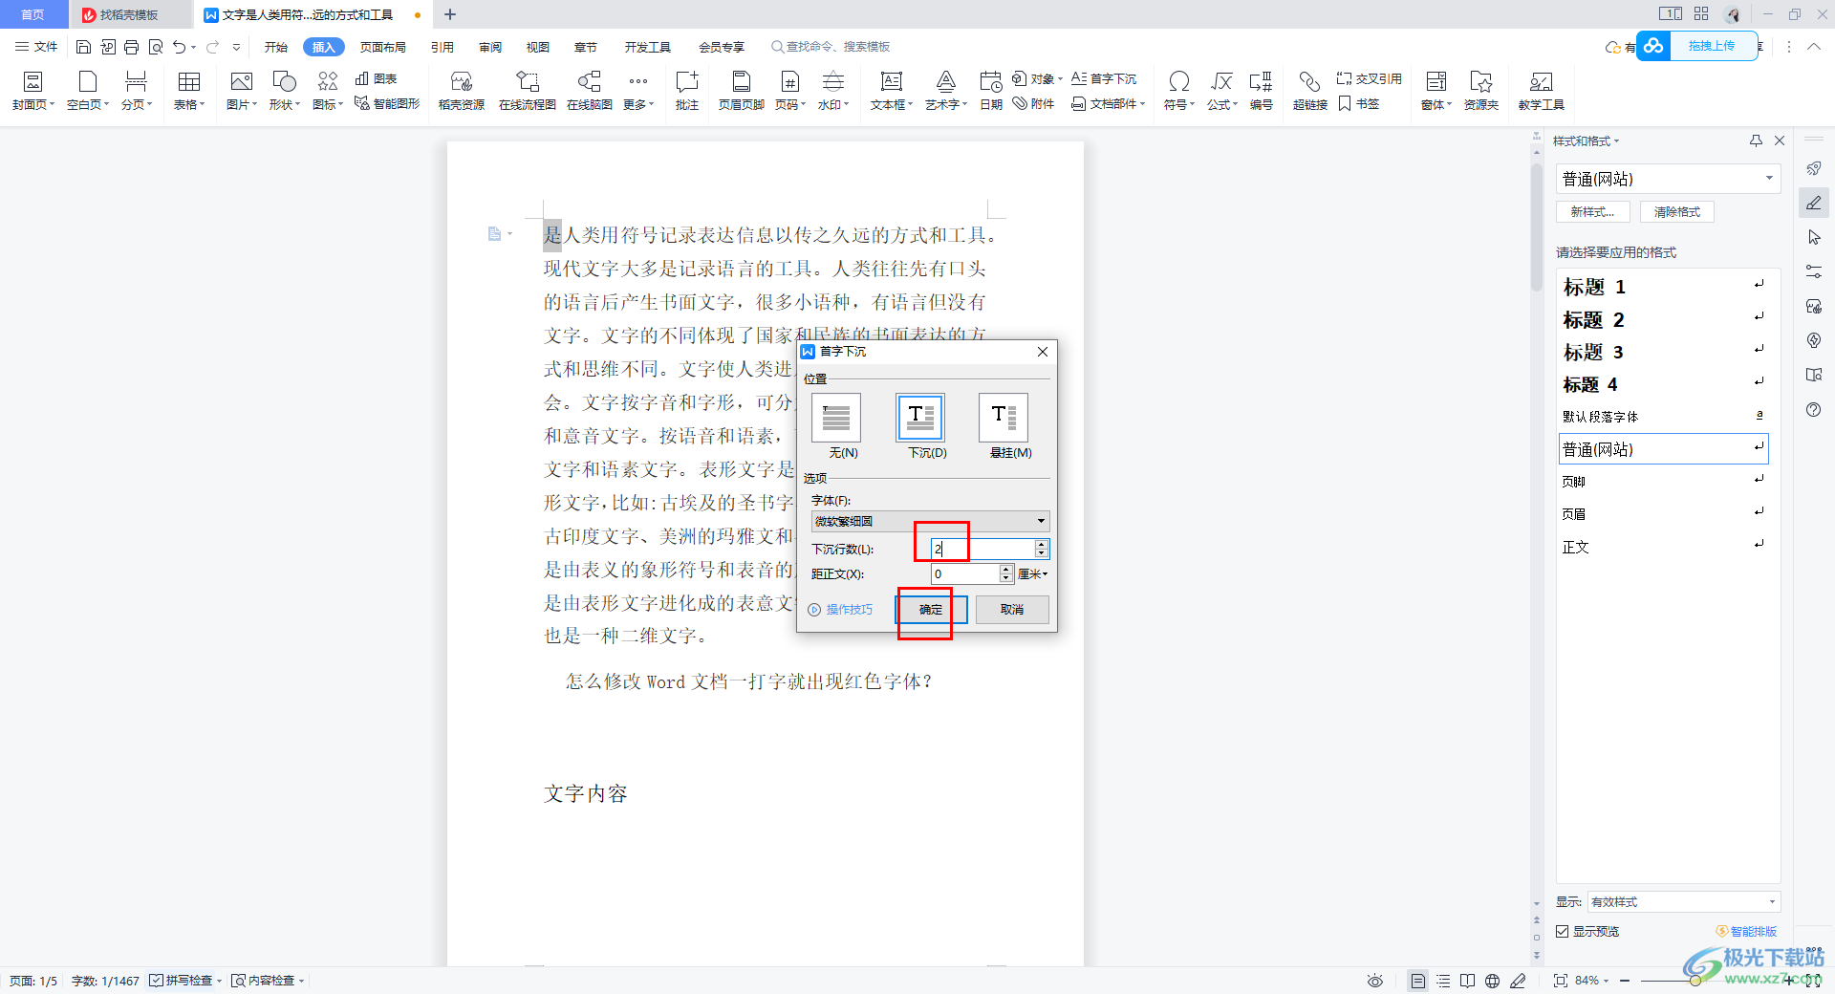Screen dimensions: 1835x994
Task: Click the save icon in the quick toolbar
Action: (83, 47)
